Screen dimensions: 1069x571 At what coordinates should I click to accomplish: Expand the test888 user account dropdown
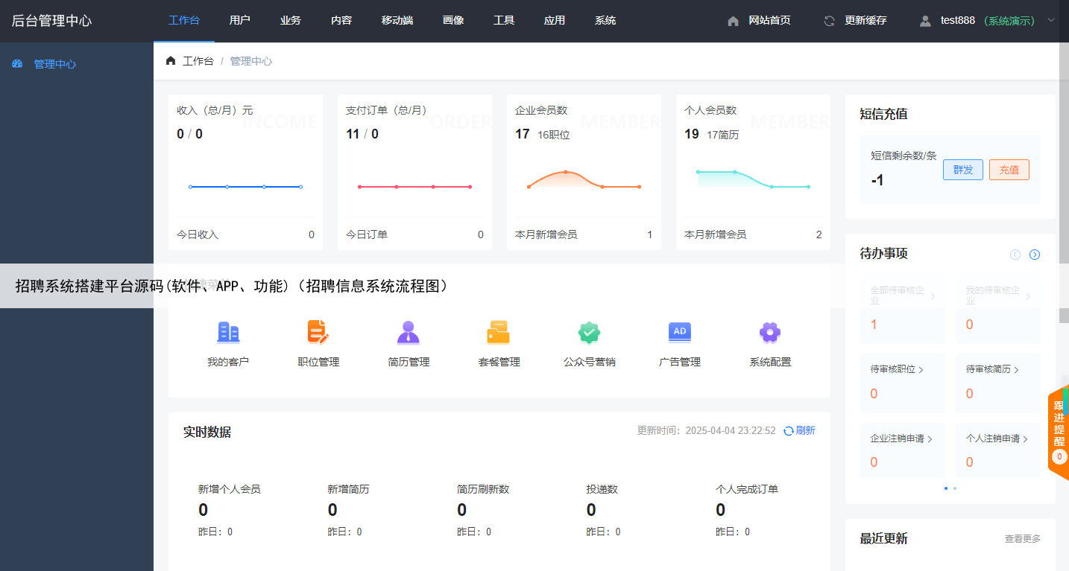click(x=1051, y=20)
